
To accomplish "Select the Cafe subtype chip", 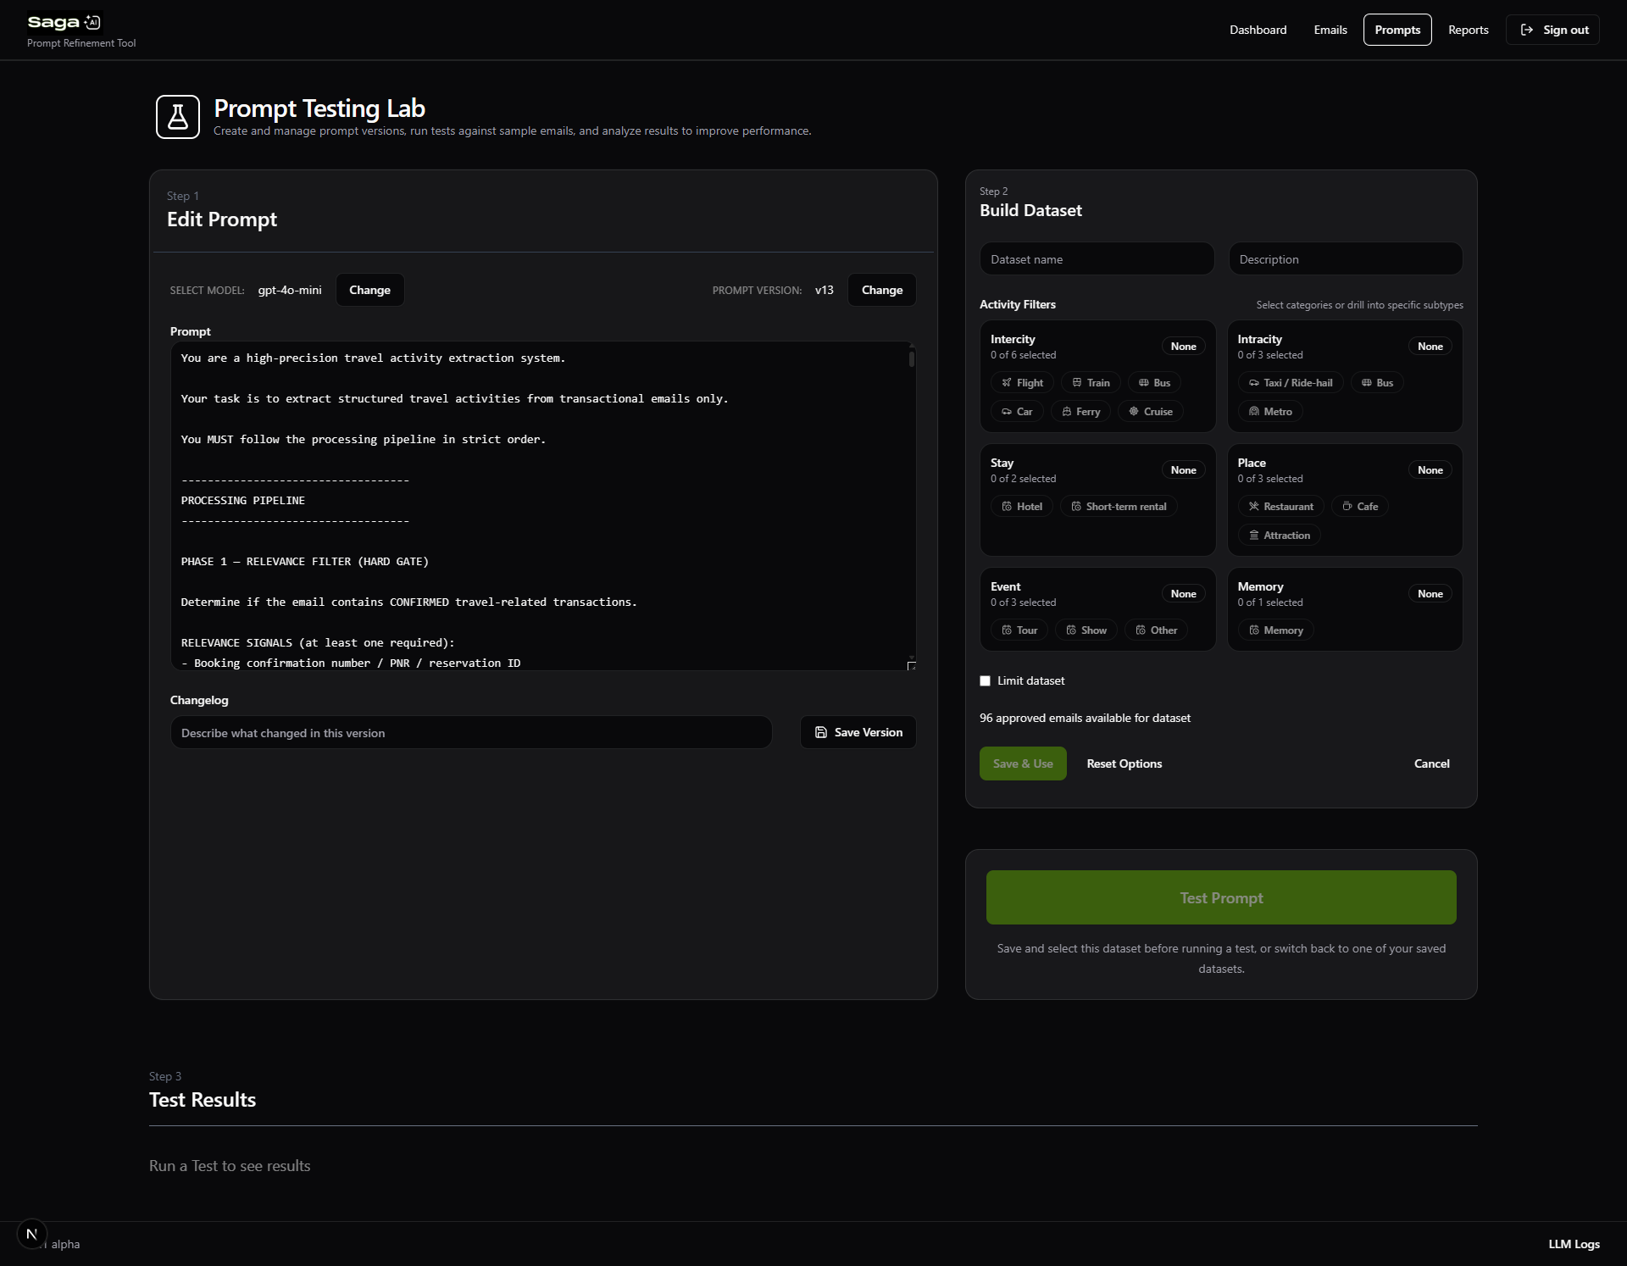I will pos(1360,507).
